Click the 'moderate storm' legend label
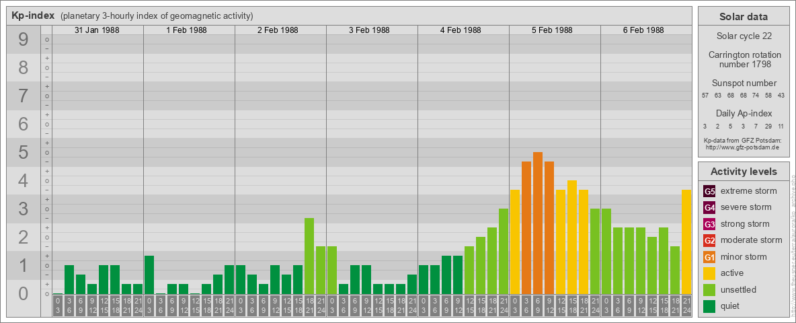Viewport: 796px width, 323px height. click(752, 240)
